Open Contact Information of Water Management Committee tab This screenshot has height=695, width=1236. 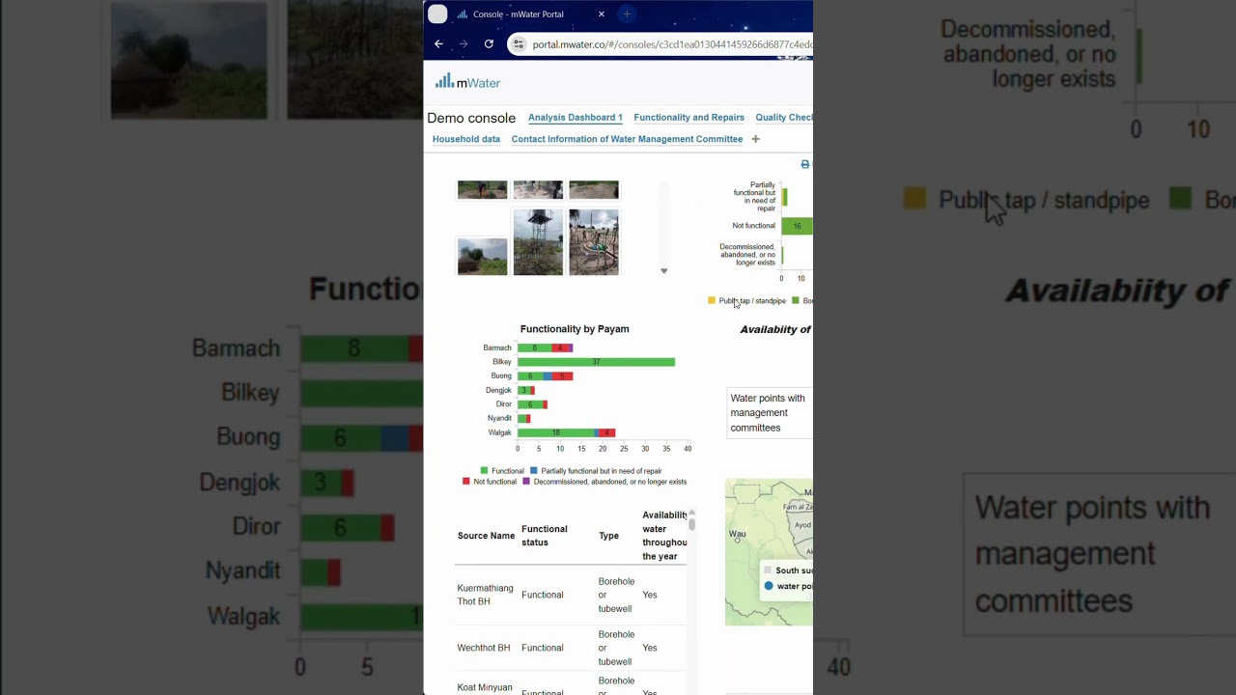(x=627, y=139)
